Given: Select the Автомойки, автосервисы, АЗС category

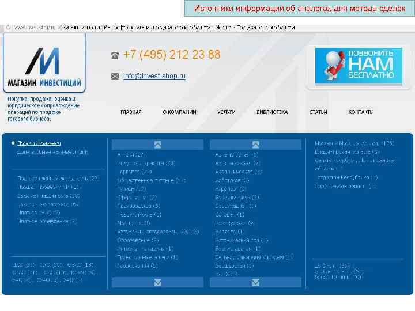Looking at the screenshot, I should coord(158,232).
